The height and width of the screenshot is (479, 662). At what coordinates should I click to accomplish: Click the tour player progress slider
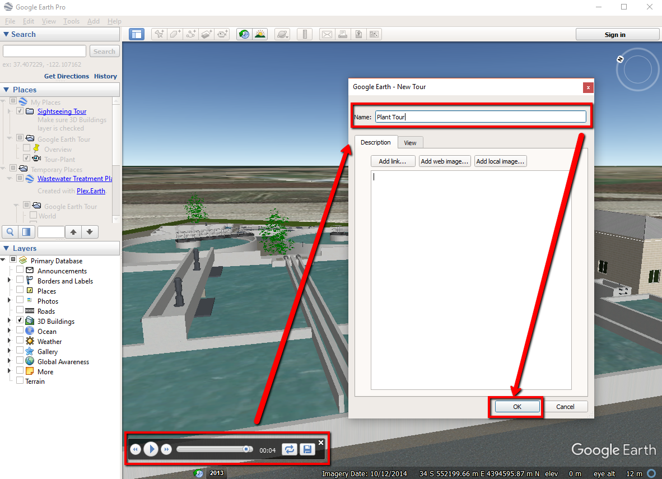(x=215, y=449)
